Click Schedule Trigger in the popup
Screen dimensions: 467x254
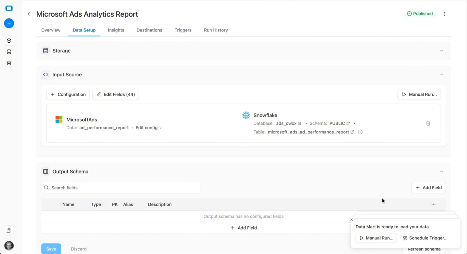425,238
